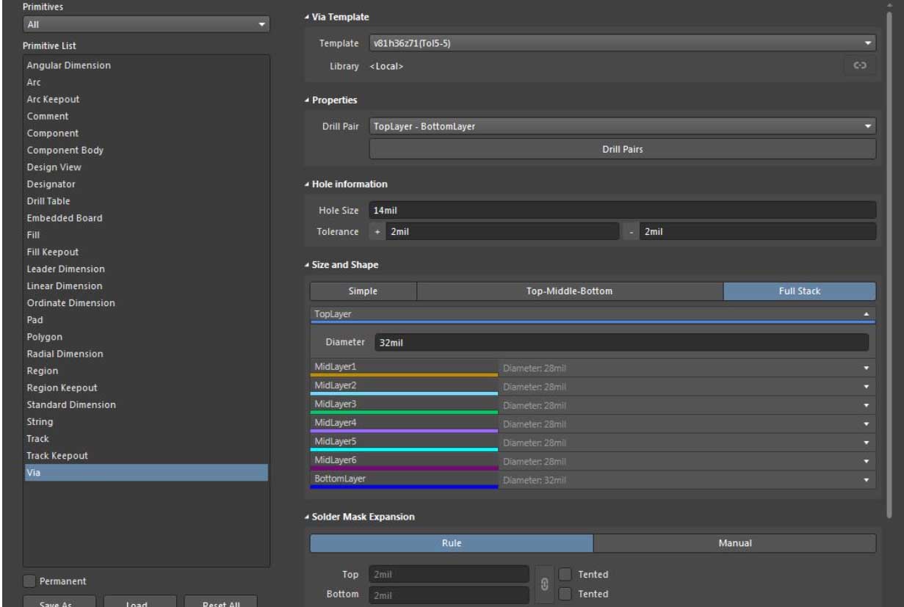Expand the MidLayer1 row arrow
Image resolution: width=904 pixels, height=607 pixels.
[866, 367]
